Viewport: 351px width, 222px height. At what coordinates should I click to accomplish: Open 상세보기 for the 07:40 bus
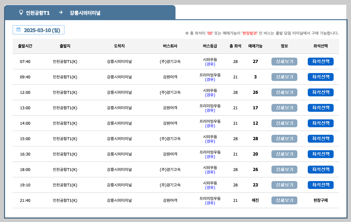284,61
